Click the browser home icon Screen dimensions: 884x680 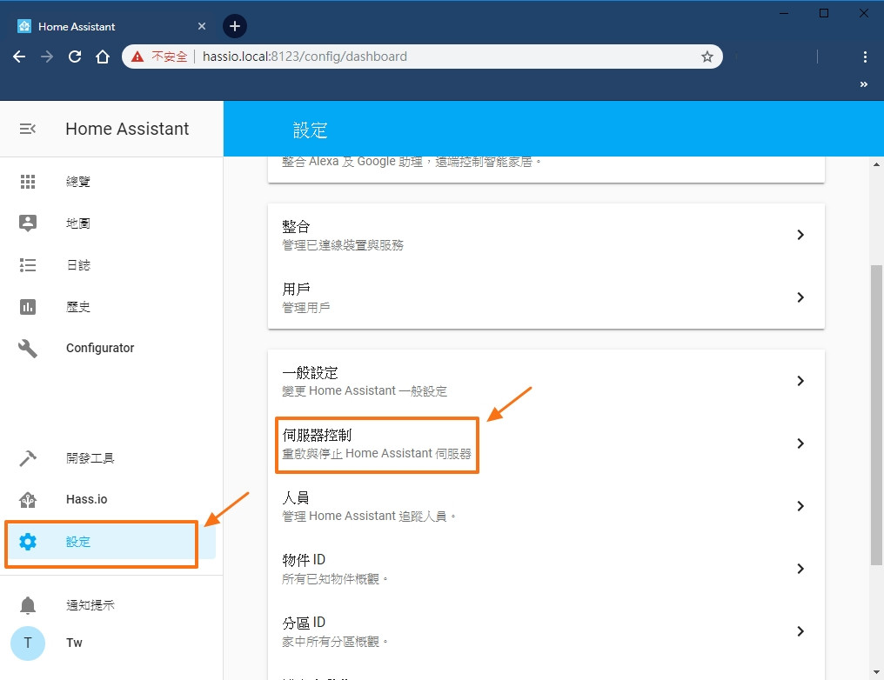point(102,57)
